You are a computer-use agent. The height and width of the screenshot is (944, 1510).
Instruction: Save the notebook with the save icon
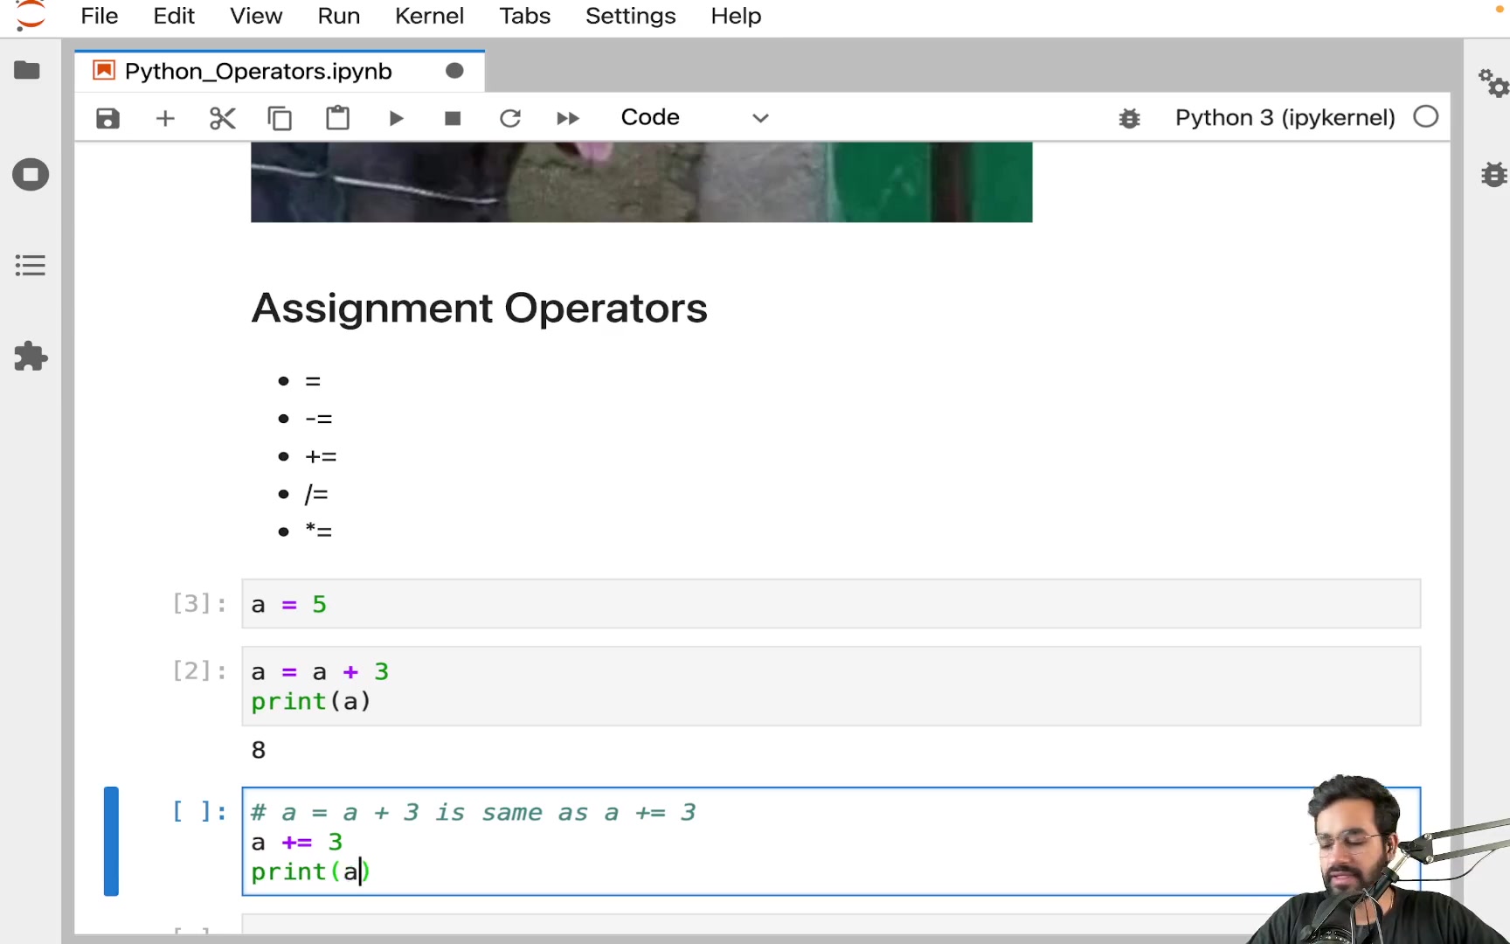coord(107,118)
